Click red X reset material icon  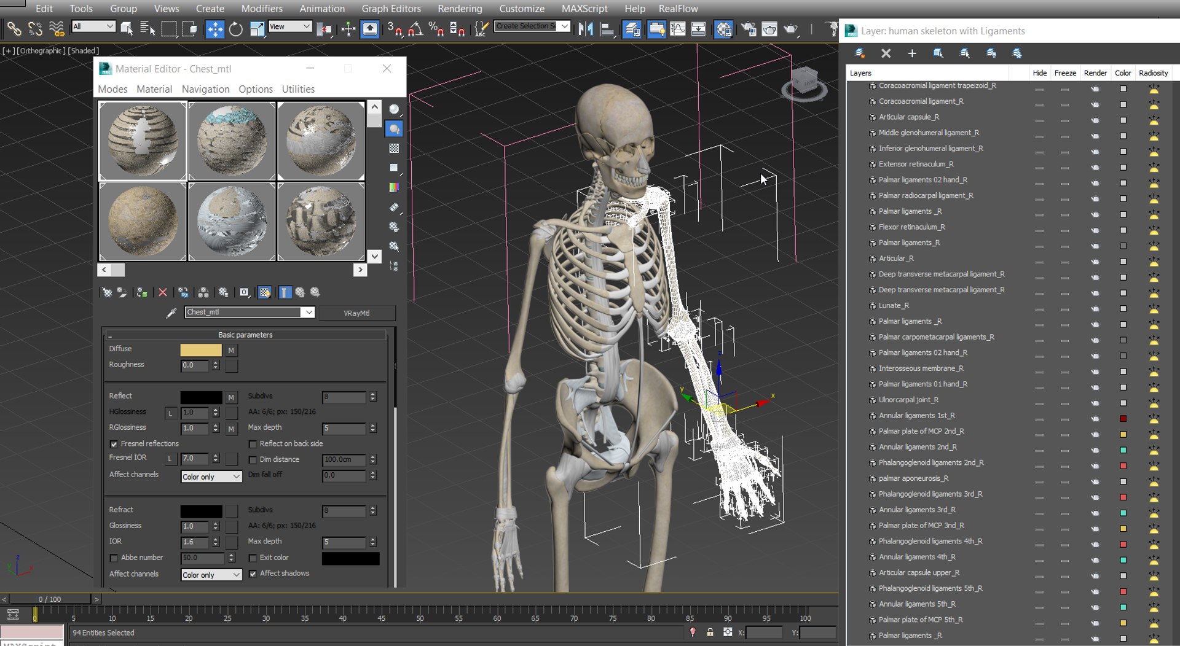[163, 292]
